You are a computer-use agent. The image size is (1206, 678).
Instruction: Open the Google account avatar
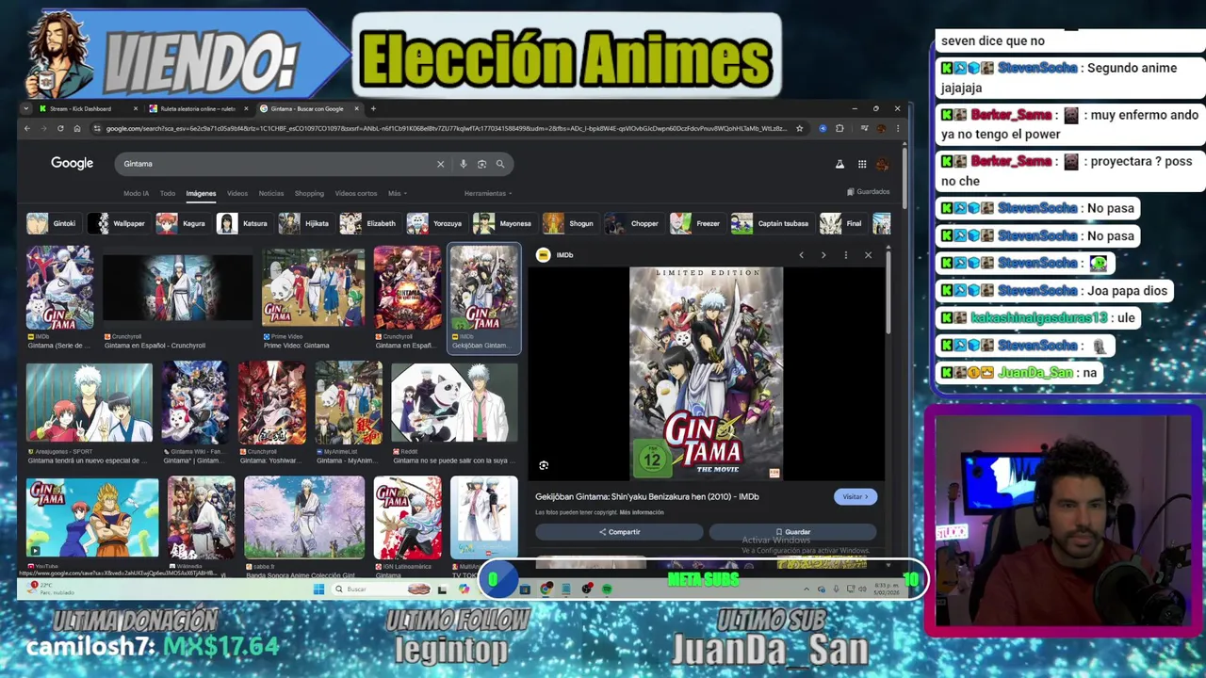(882, 164)
